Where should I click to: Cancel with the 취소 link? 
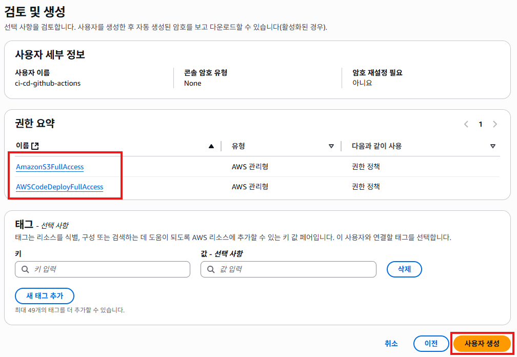[x=391, y=344]
